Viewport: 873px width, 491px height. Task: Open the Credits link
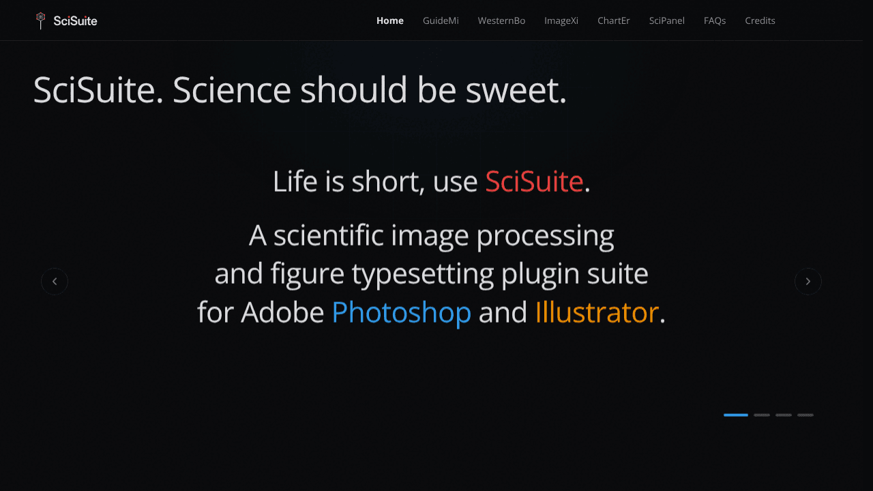pos(760,20)
